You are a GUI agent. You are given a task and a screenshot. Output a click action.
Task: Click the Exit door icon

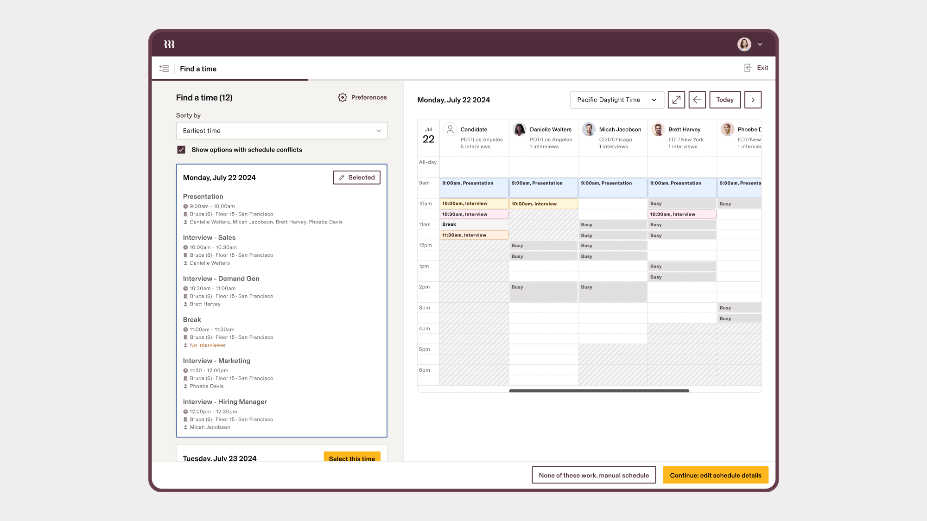[748, 68]
